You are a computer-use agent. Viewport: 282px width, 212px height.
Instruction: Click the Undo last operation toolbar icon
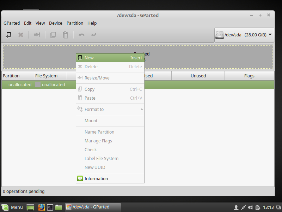81,35
